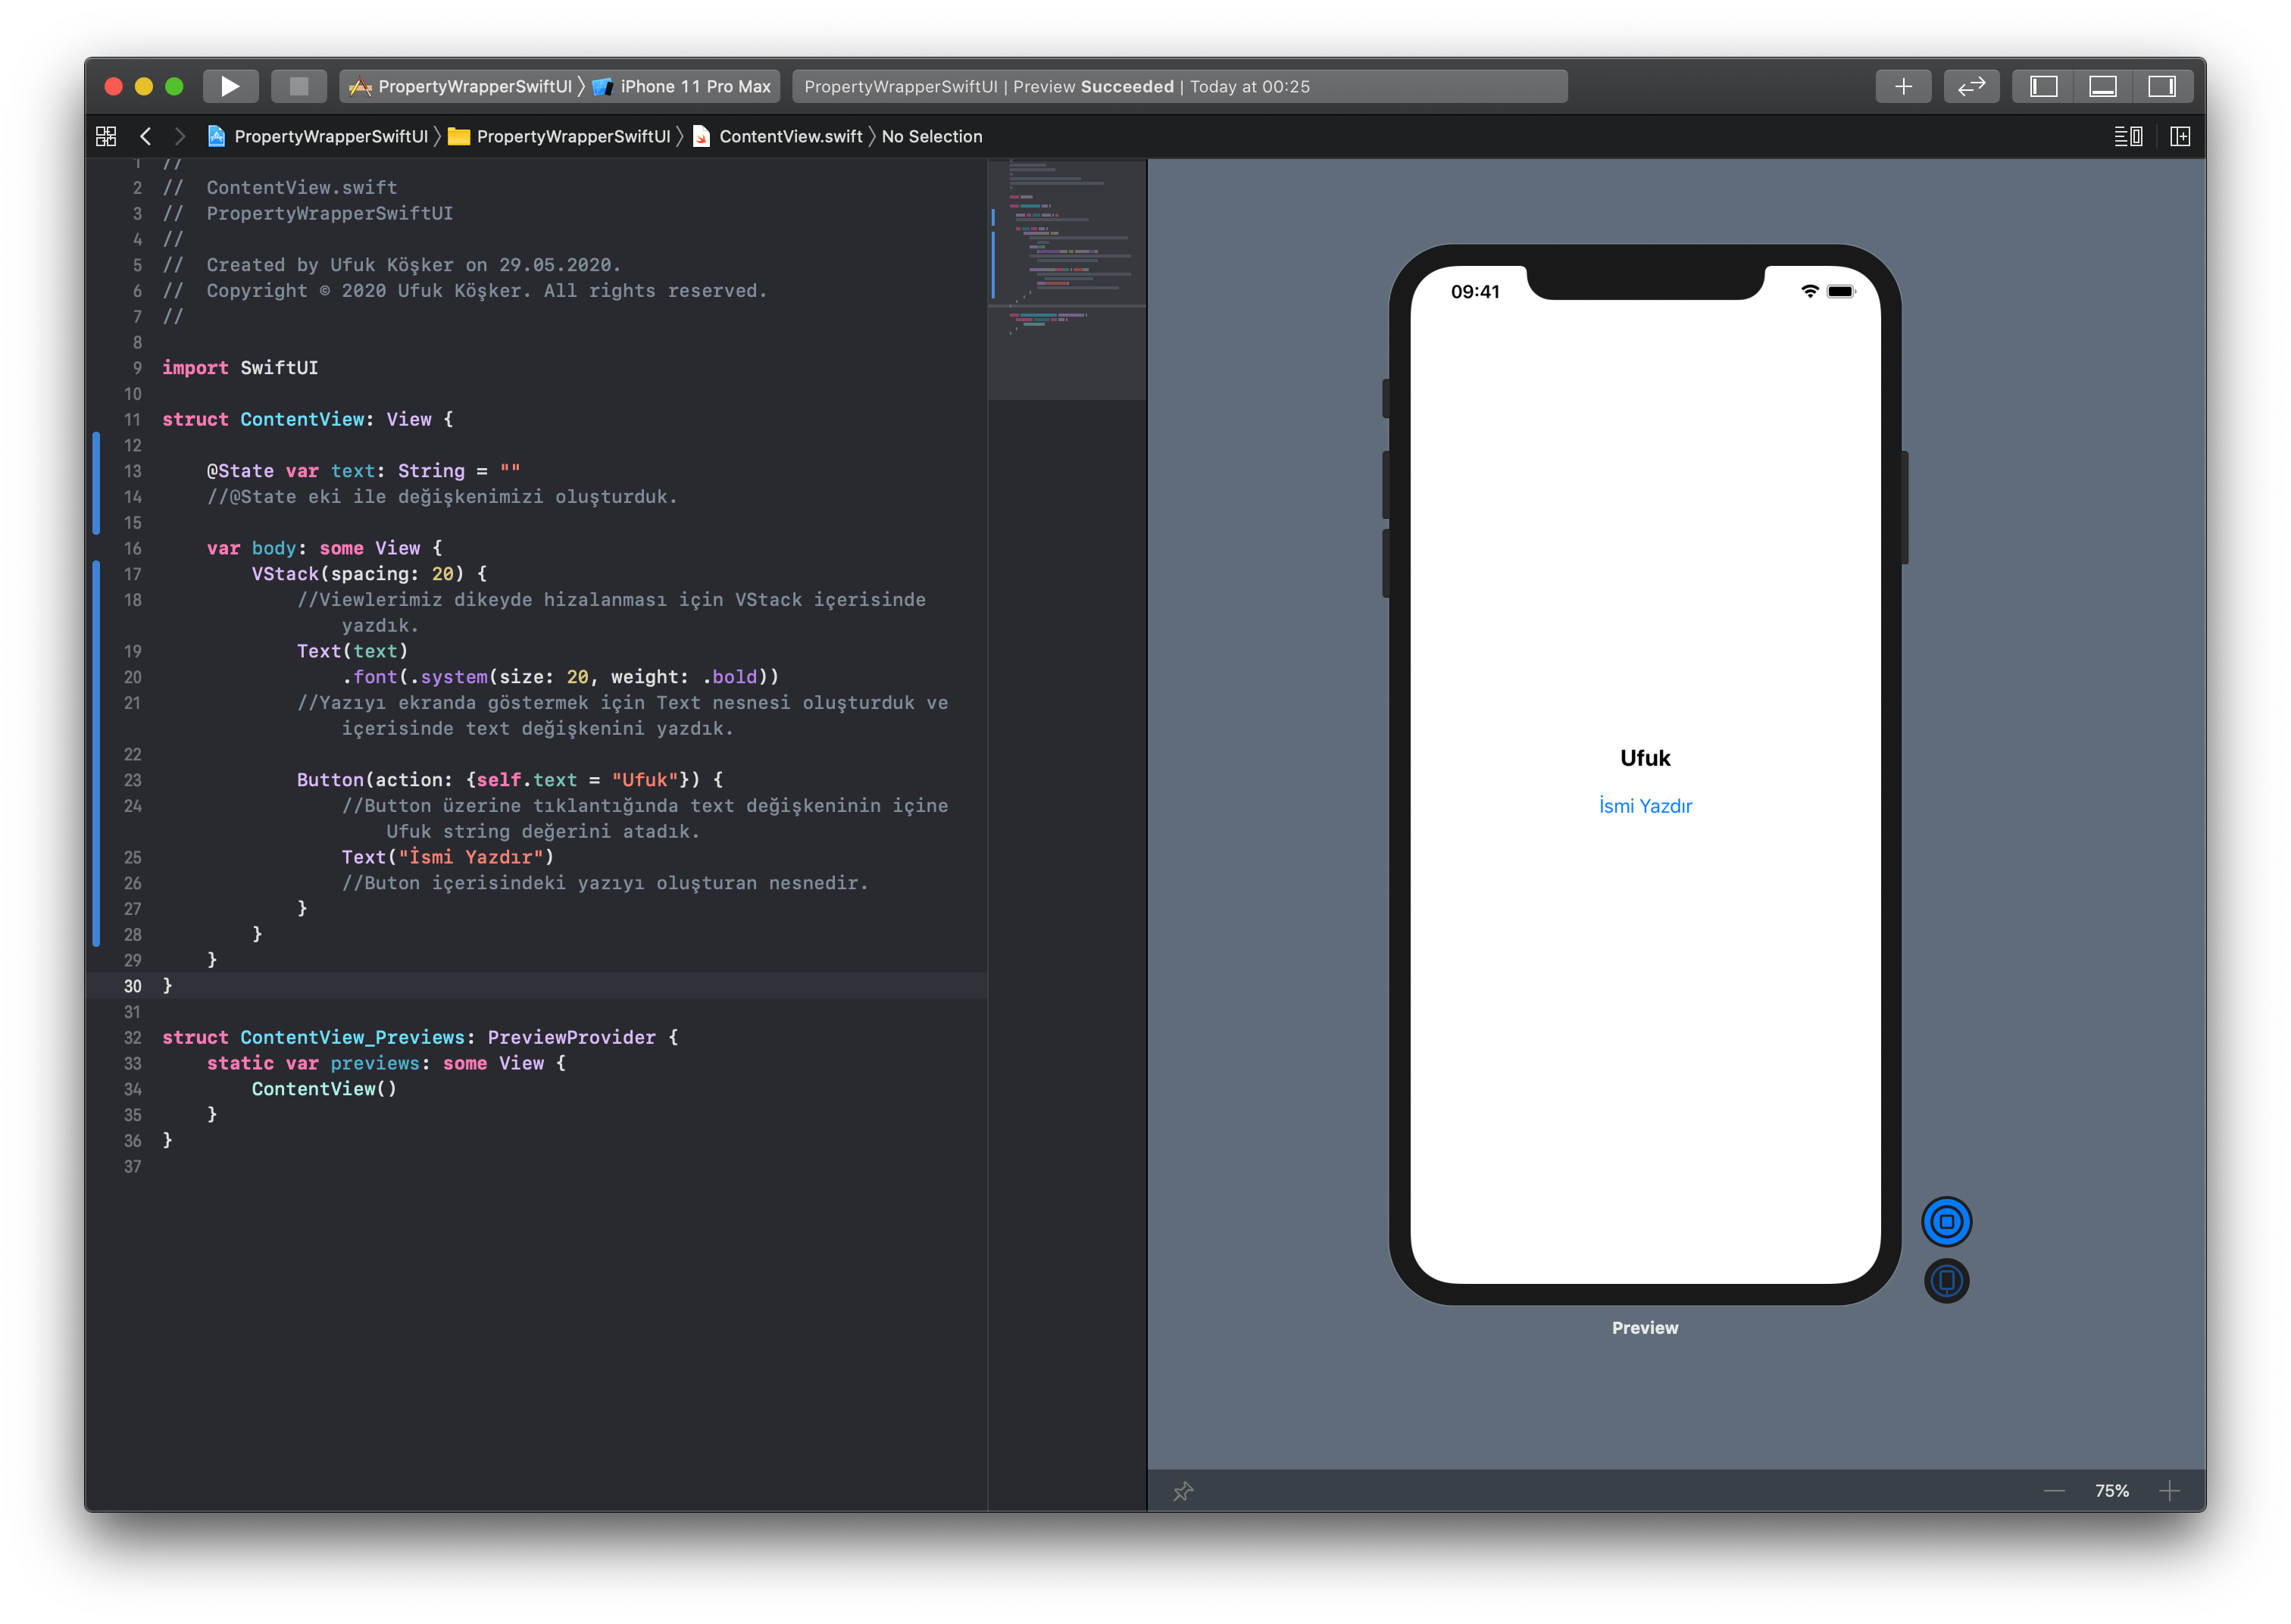Open the editor options lines menu

point(2127,136)
